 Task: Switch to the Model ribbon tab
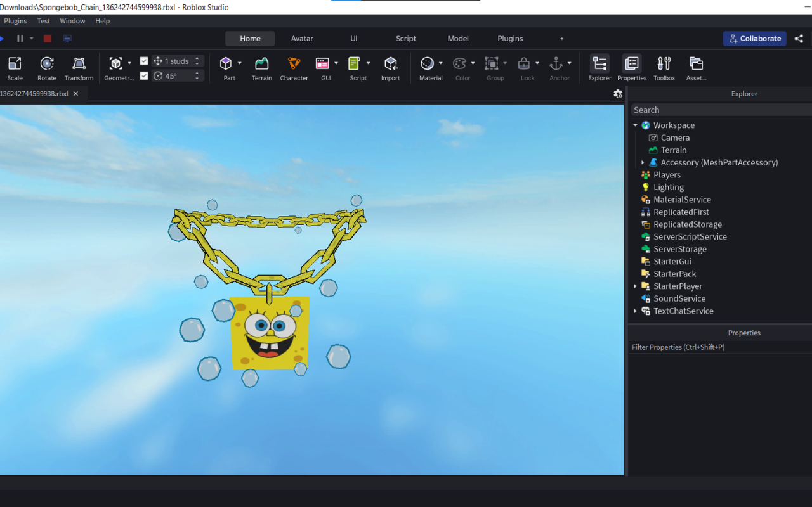point(458,39)
